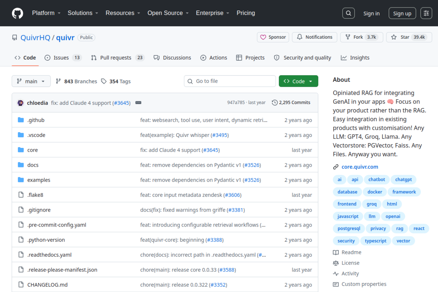Screen dimensions: 438x292
Task: Open the Security and quality tab
Action: pos(302,58)
